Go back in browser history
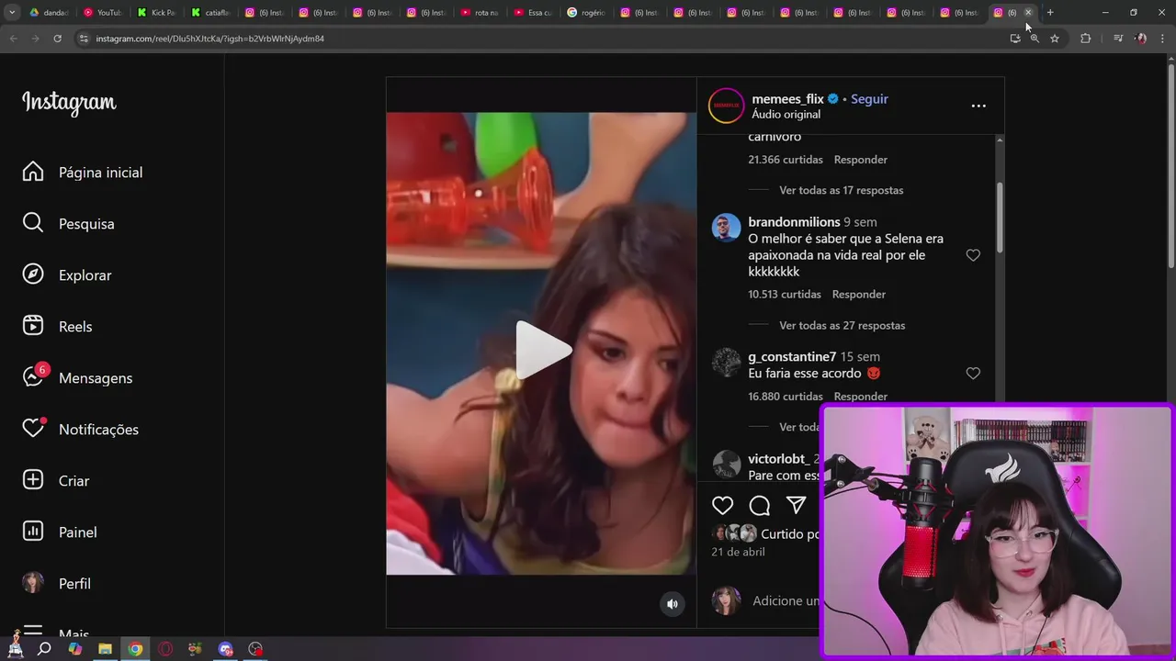Image resolution: width=1176 pixels, height=661 pixels. [13, 39]
